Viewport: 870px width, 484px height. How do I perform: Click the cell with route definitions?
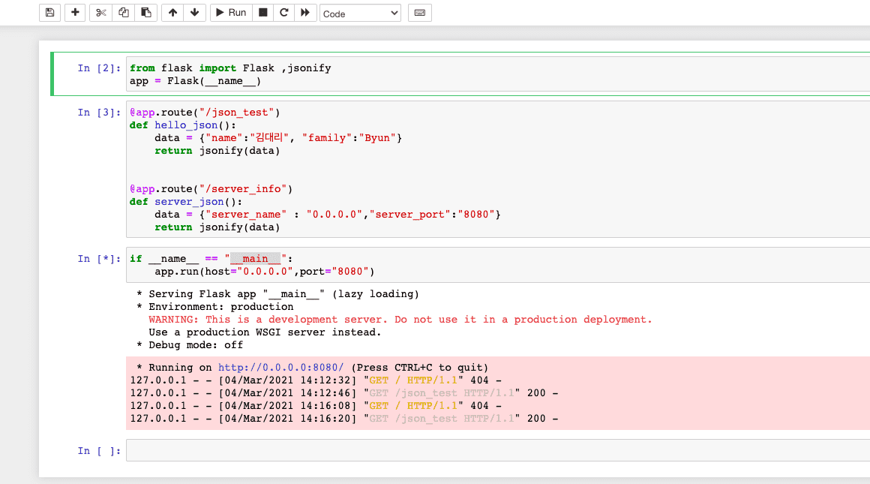(x=495, y=170)
